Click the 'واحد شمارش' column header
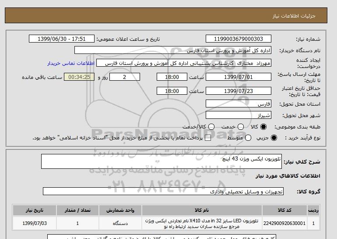Viewport: 337px width, 239px height. click(x=120, y=210)
